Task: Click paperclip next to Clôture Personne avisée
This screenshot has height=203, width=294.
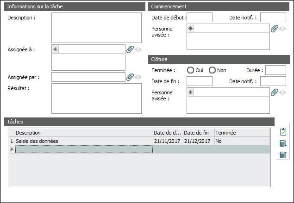Action: [x=274, y=92]
